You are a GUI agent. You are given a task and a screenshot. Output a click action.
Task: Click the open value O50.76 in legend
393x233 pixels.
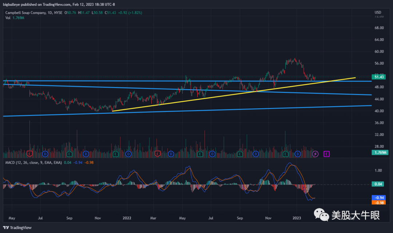pos(70,12)
